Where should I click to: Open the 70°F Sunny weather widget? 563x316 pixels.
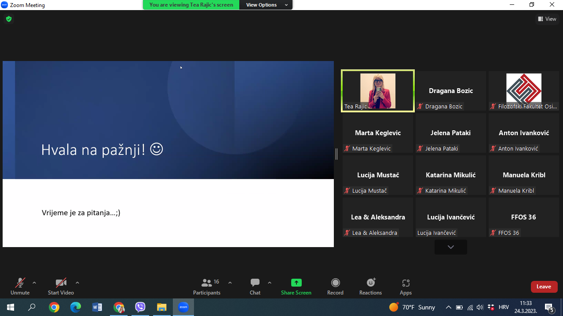tap(412, 307)
